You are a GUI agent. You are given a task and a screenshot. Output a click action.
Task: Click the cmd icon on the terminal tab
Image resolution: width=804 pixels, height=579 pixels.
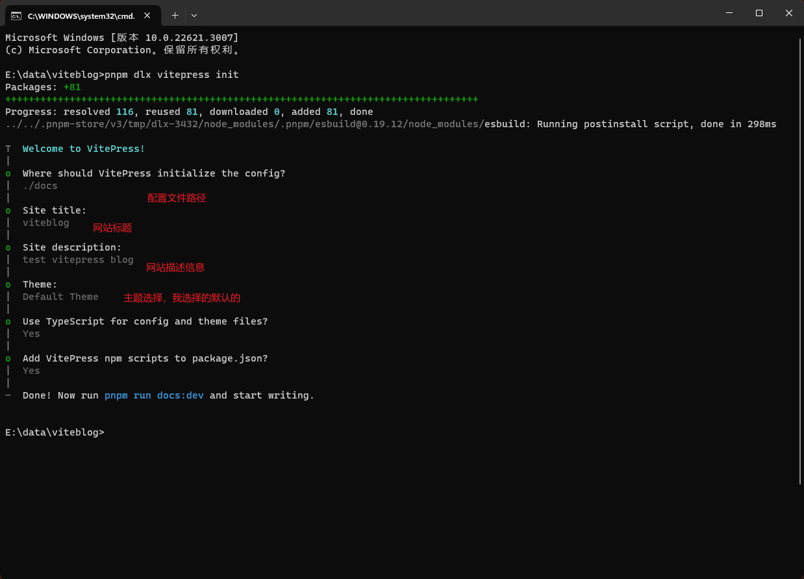(16, 15)
